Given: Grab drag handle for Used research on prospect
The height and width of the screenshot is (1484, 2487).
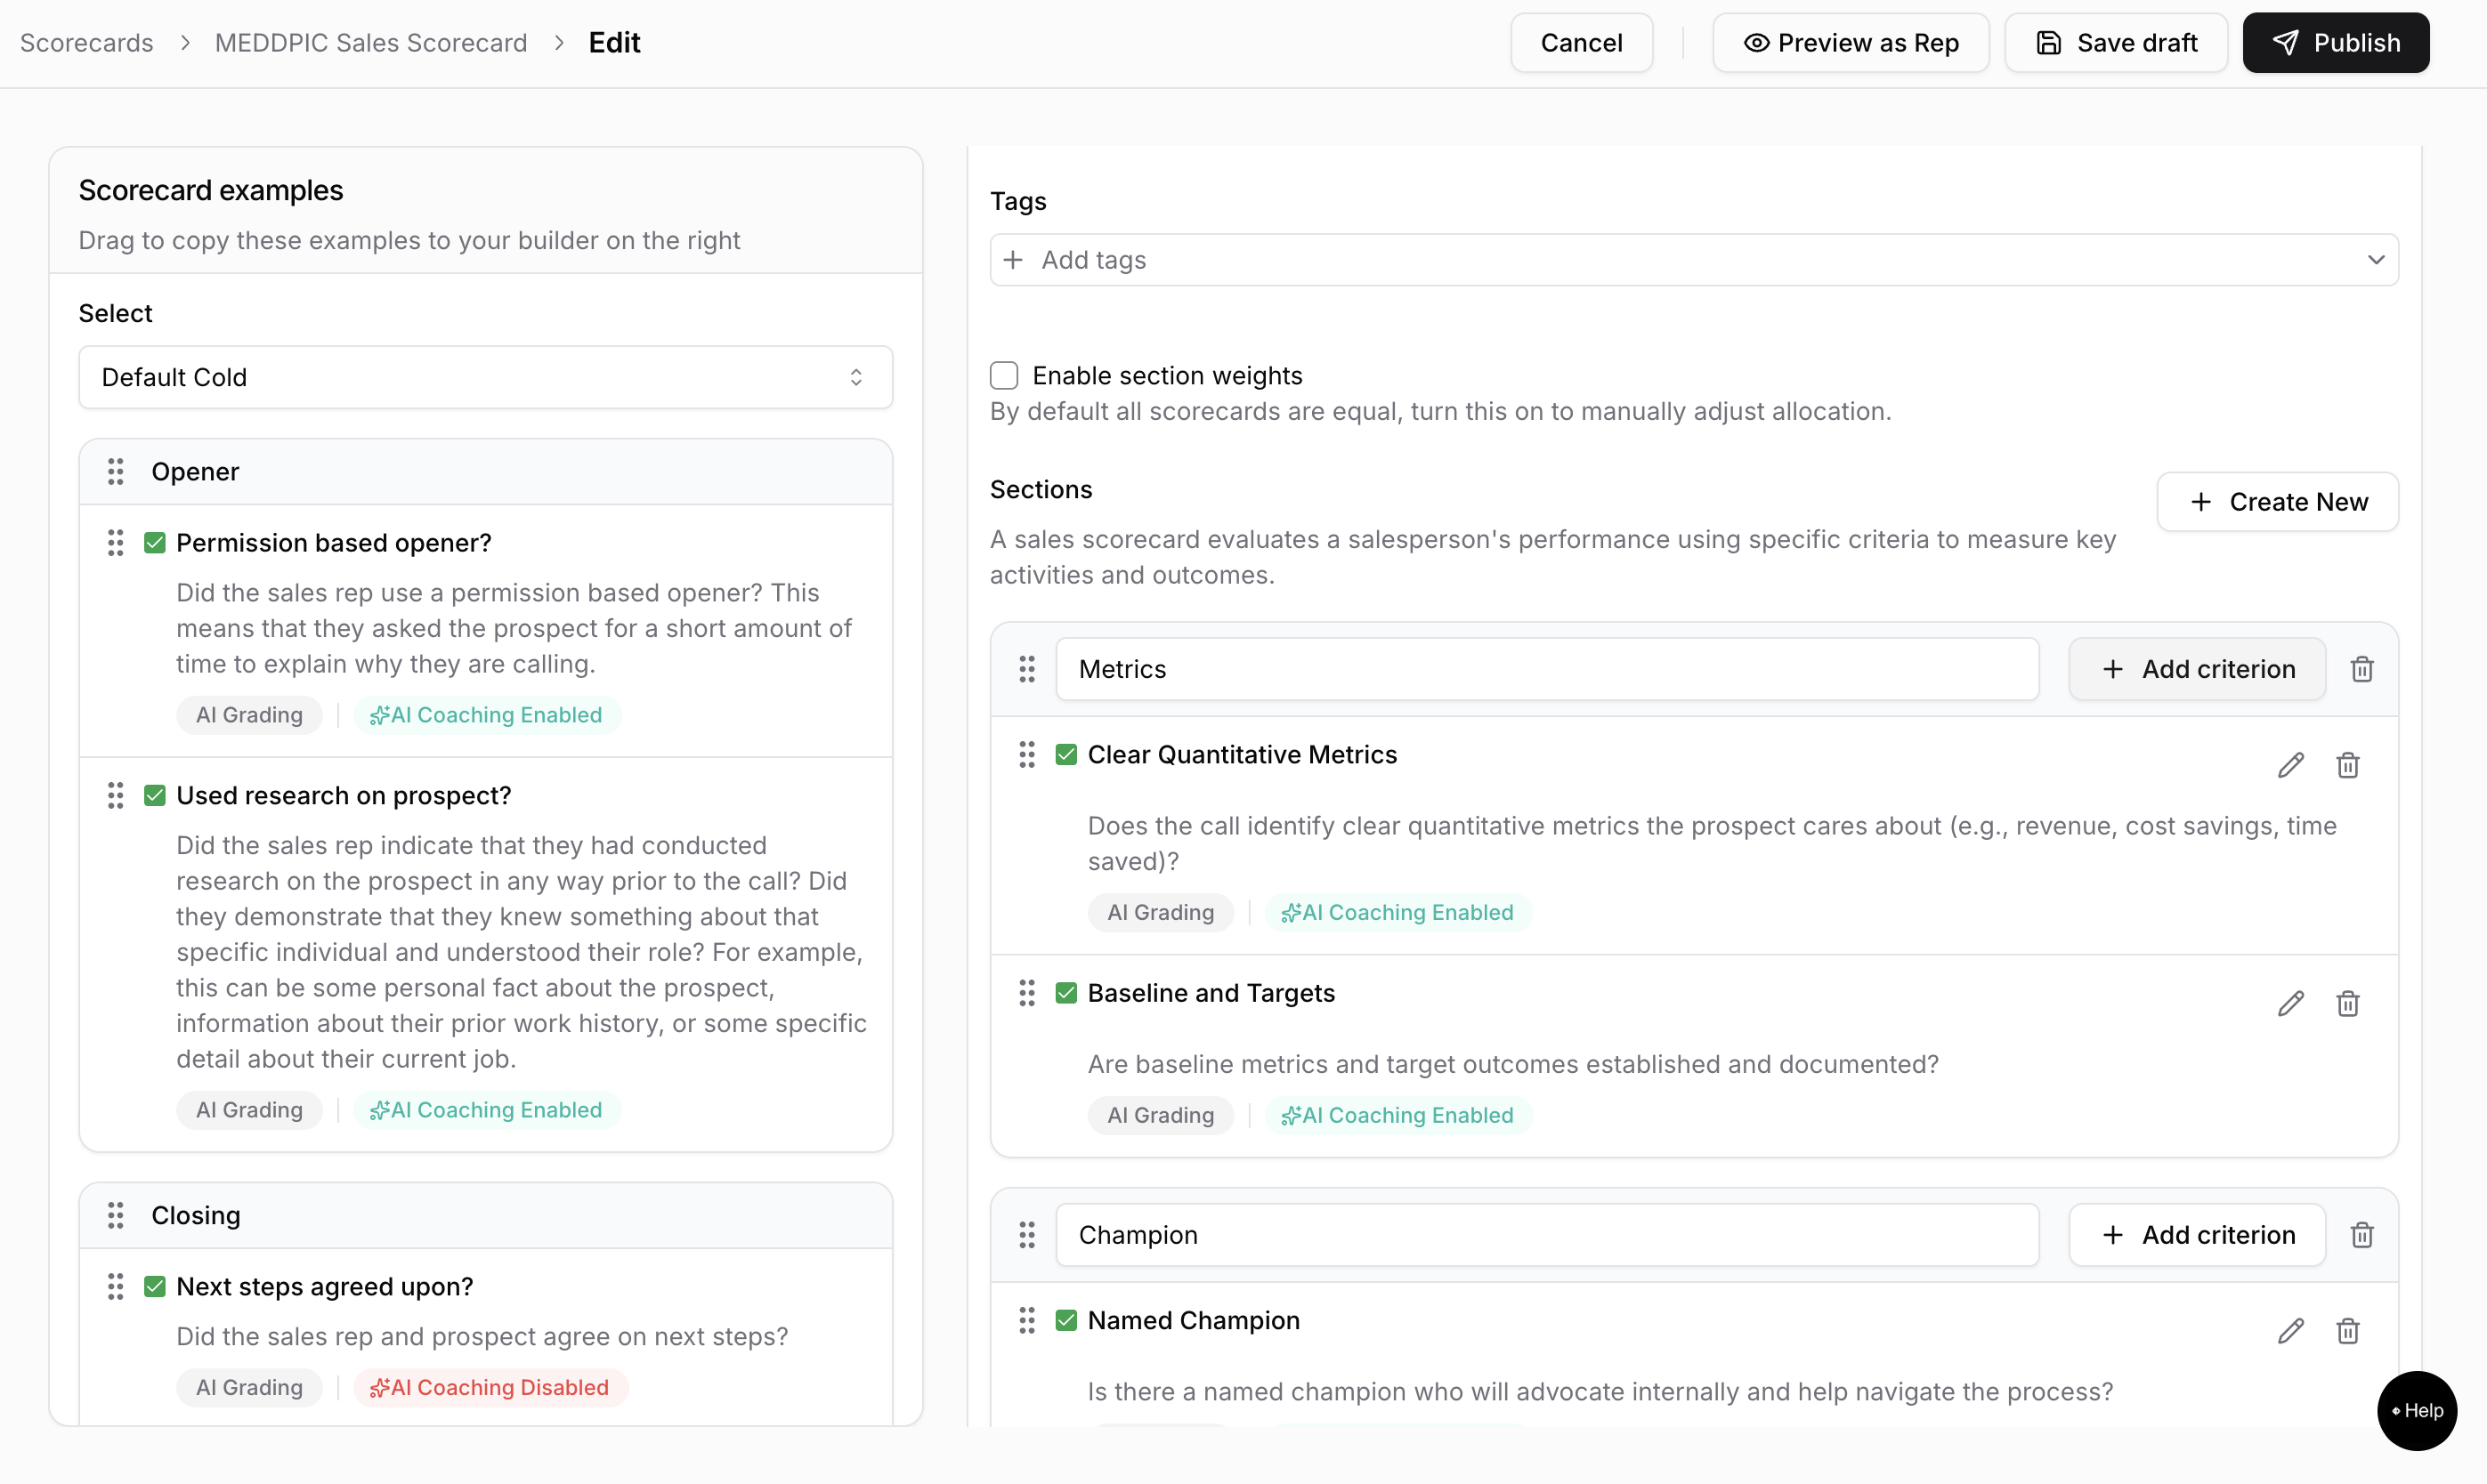Looking at the screenshot, I should 116,796.
